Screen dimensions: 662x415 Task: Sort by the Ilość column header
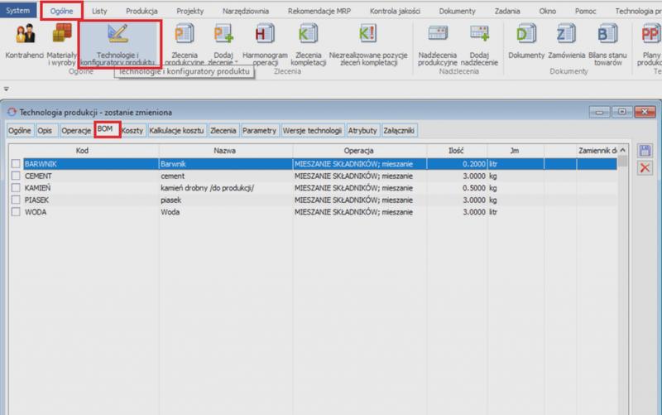[457, 151]
